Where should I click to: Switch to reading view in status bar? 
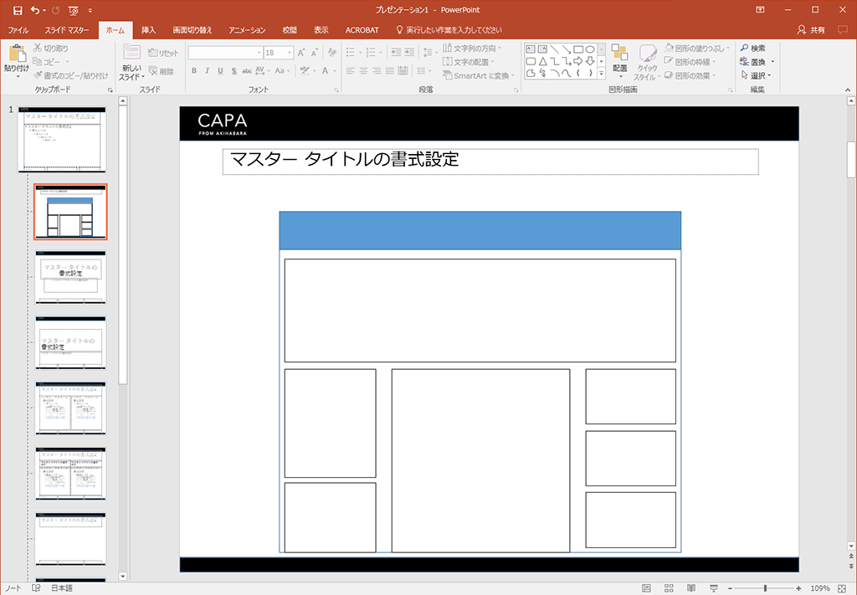pos(690,588)
